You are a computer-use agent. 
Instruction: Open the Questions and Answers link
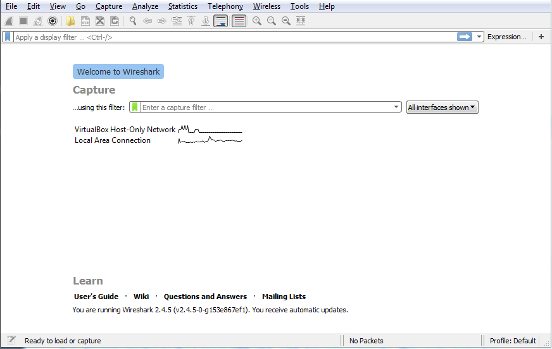[205, 297]
